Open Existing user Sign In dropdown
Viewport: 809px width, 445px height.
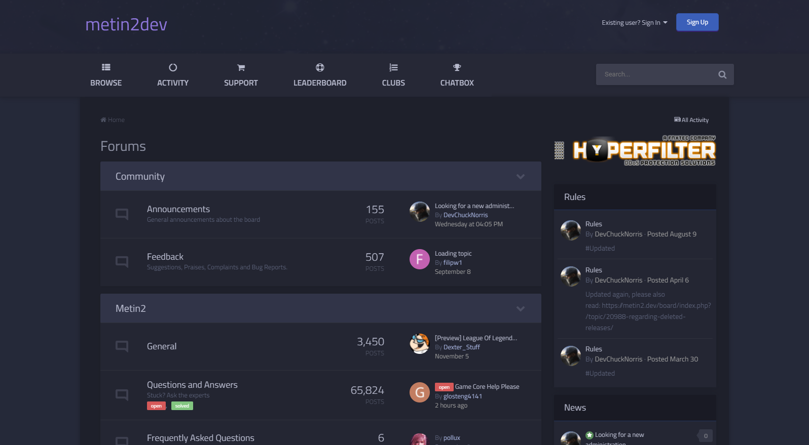coord(635,23)
